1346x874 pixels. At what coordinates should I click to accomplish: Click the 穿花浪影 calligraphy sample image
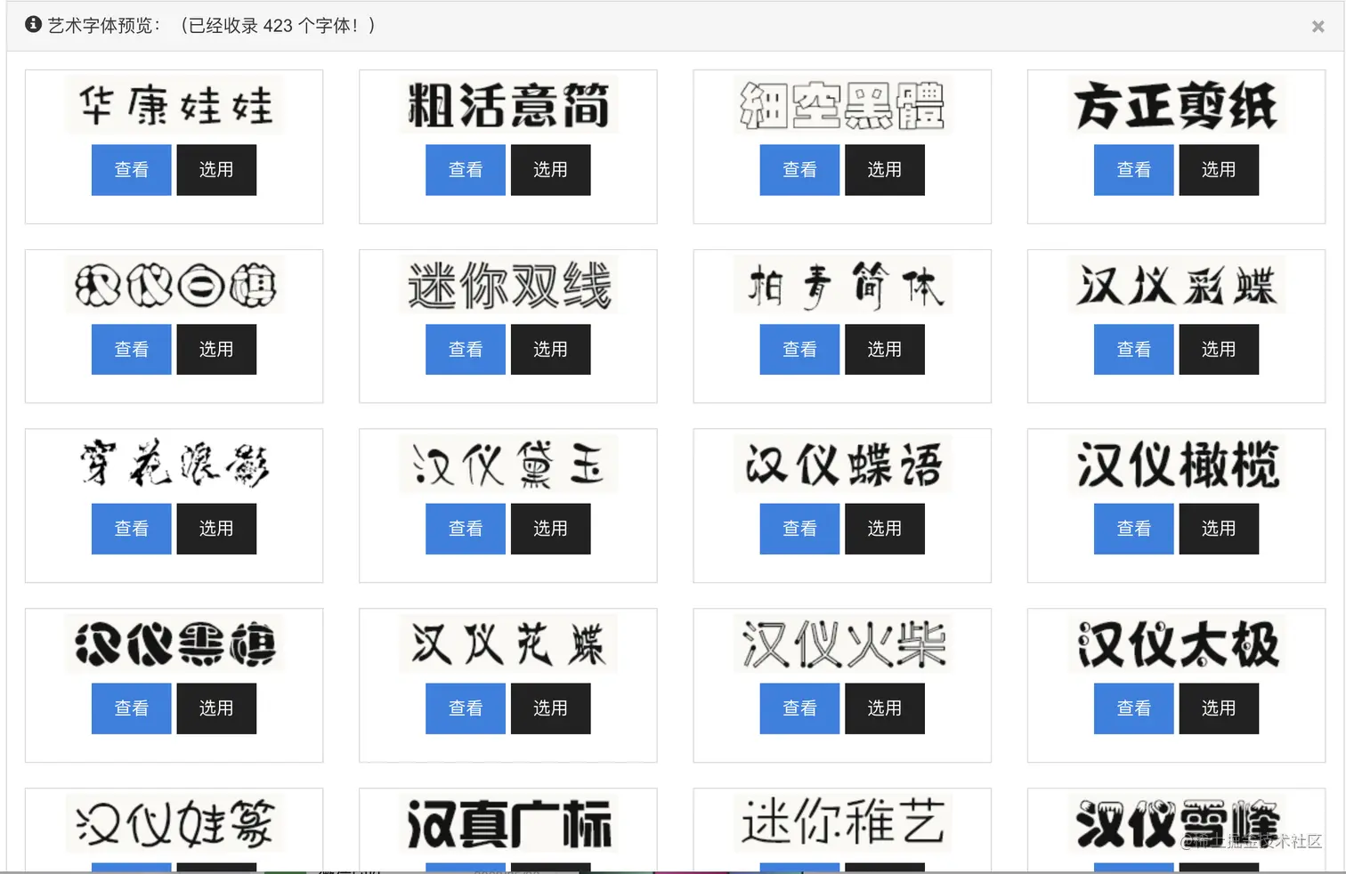[174, 465]
